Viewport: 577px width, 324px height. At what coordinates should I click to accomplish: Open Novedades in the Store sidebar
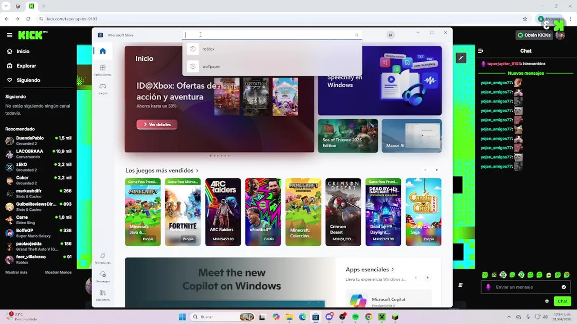[x=103, y=258]
